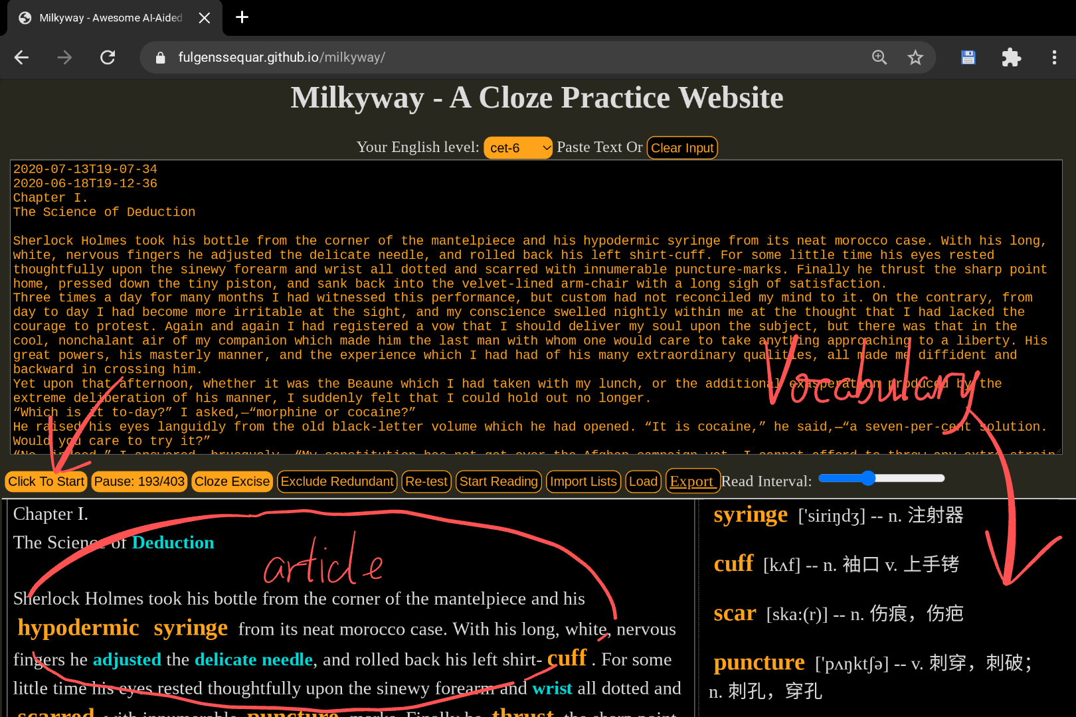Click the syringe vocabulary entry
Screen dimensions: 1076x717
[x=838, y=515]
